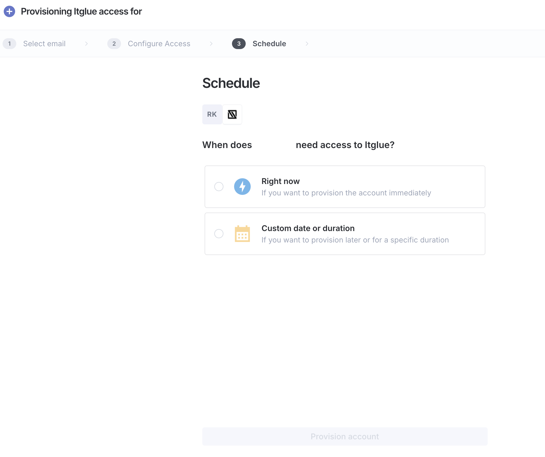Click the provision immediately description text

pos(346,193)
